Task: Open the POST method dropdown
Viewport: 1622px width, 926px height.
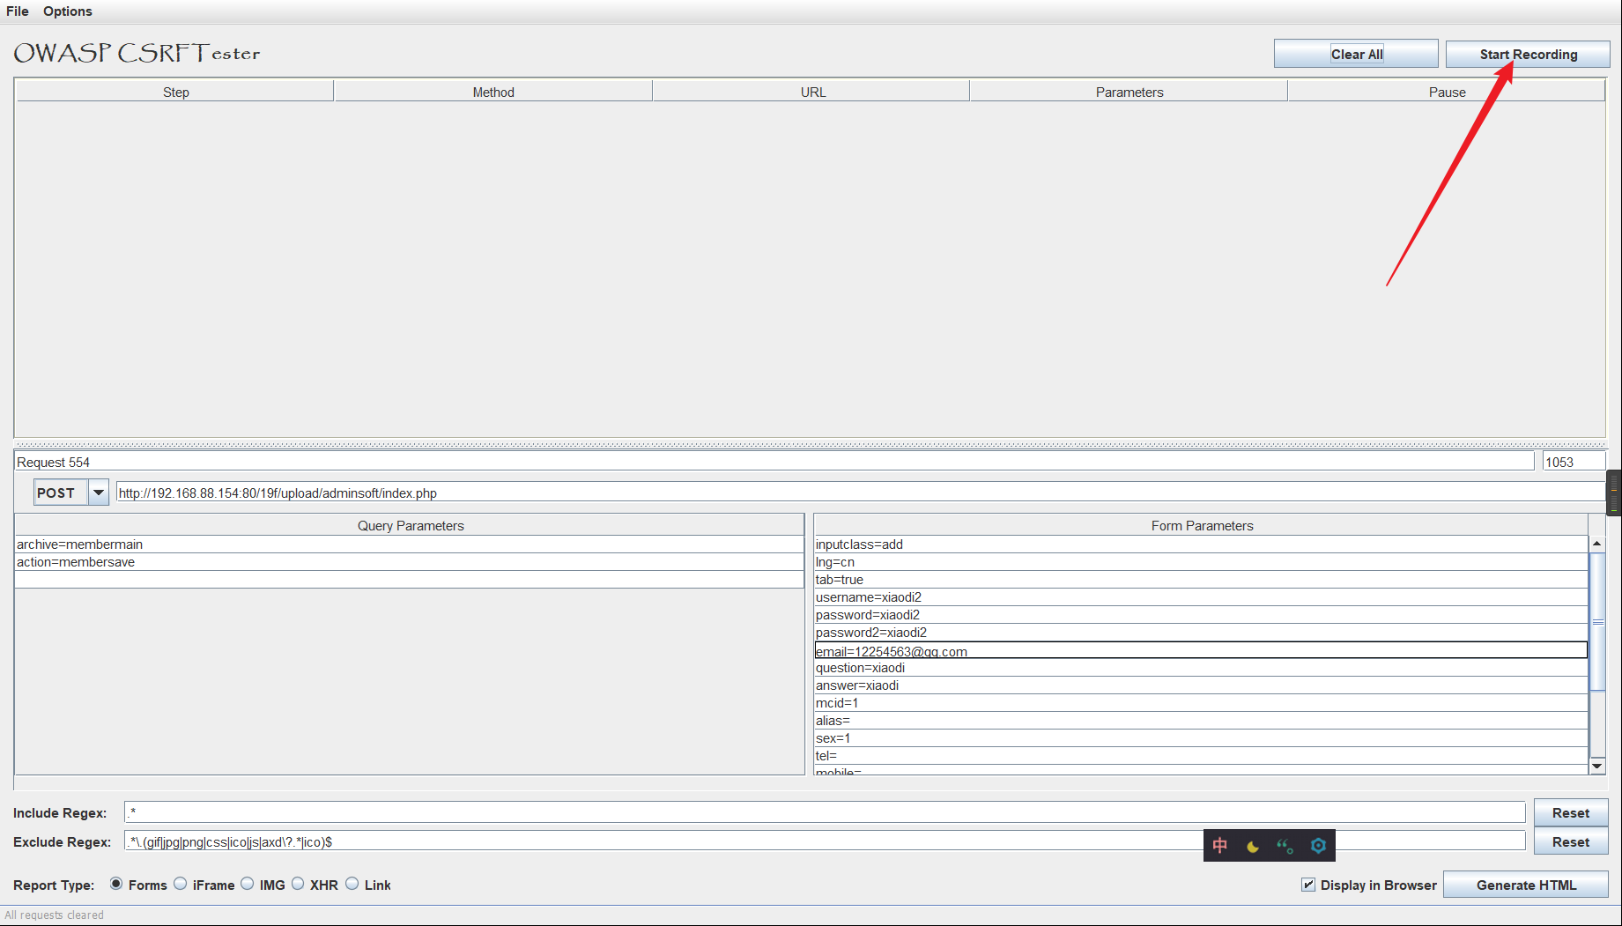Action: [x=98, y=492]
